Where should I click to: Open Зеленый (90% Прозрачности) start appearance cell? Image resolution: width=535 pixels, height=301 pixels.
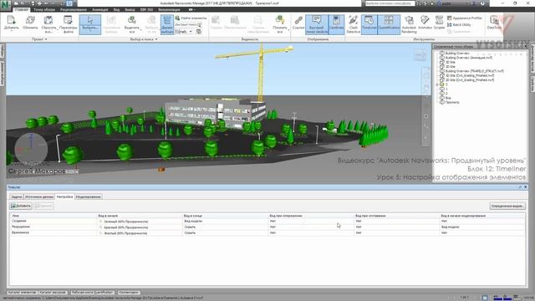pyautogui.click(x=140, y=222)
